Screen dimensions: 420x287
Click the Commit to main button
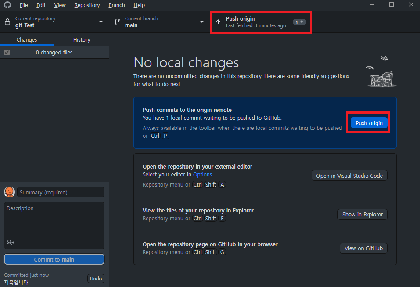click(54, 259)
